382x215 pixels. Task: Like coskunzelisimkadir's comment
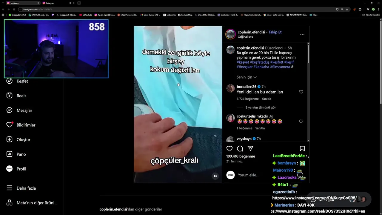point(301,121)
